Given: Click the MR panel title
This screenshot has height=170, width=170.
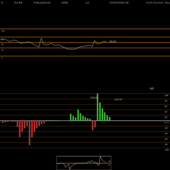Looking at the screenshot, I should pos(152,88).
